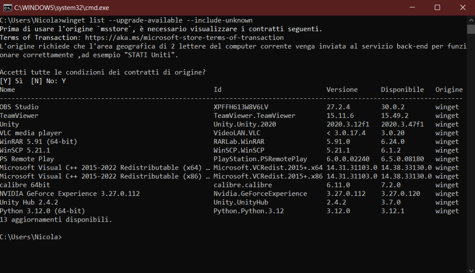The image size is (475, 273).
Task: Click the WinSCP 5.21.1 name
Action: click(25, 150)
